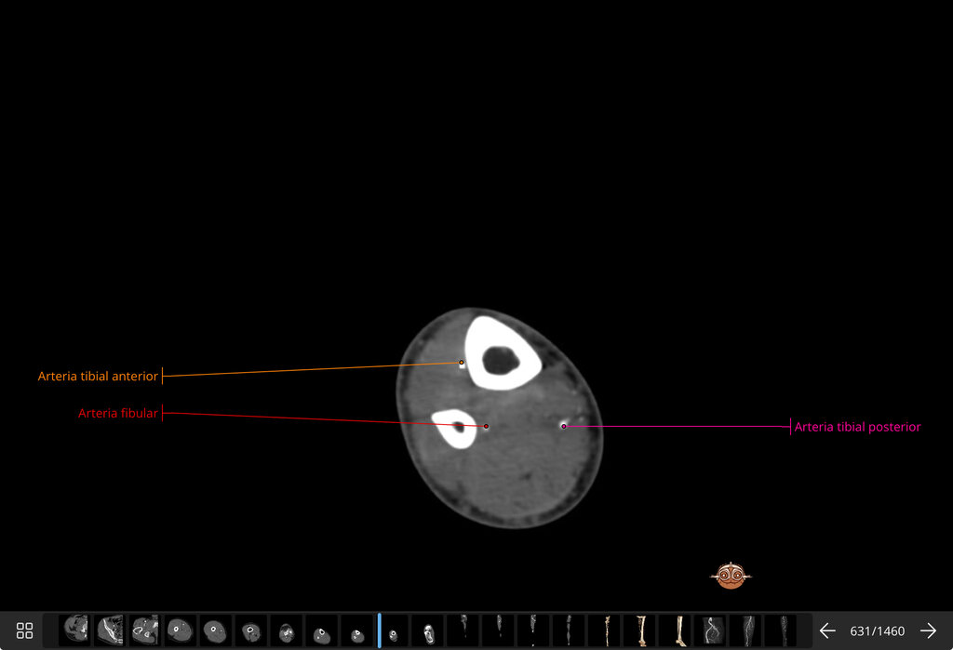This screenshot has width=953, height=650.
Task: Click the pink marker on tibial posterior artery
Action: [563, 427]
